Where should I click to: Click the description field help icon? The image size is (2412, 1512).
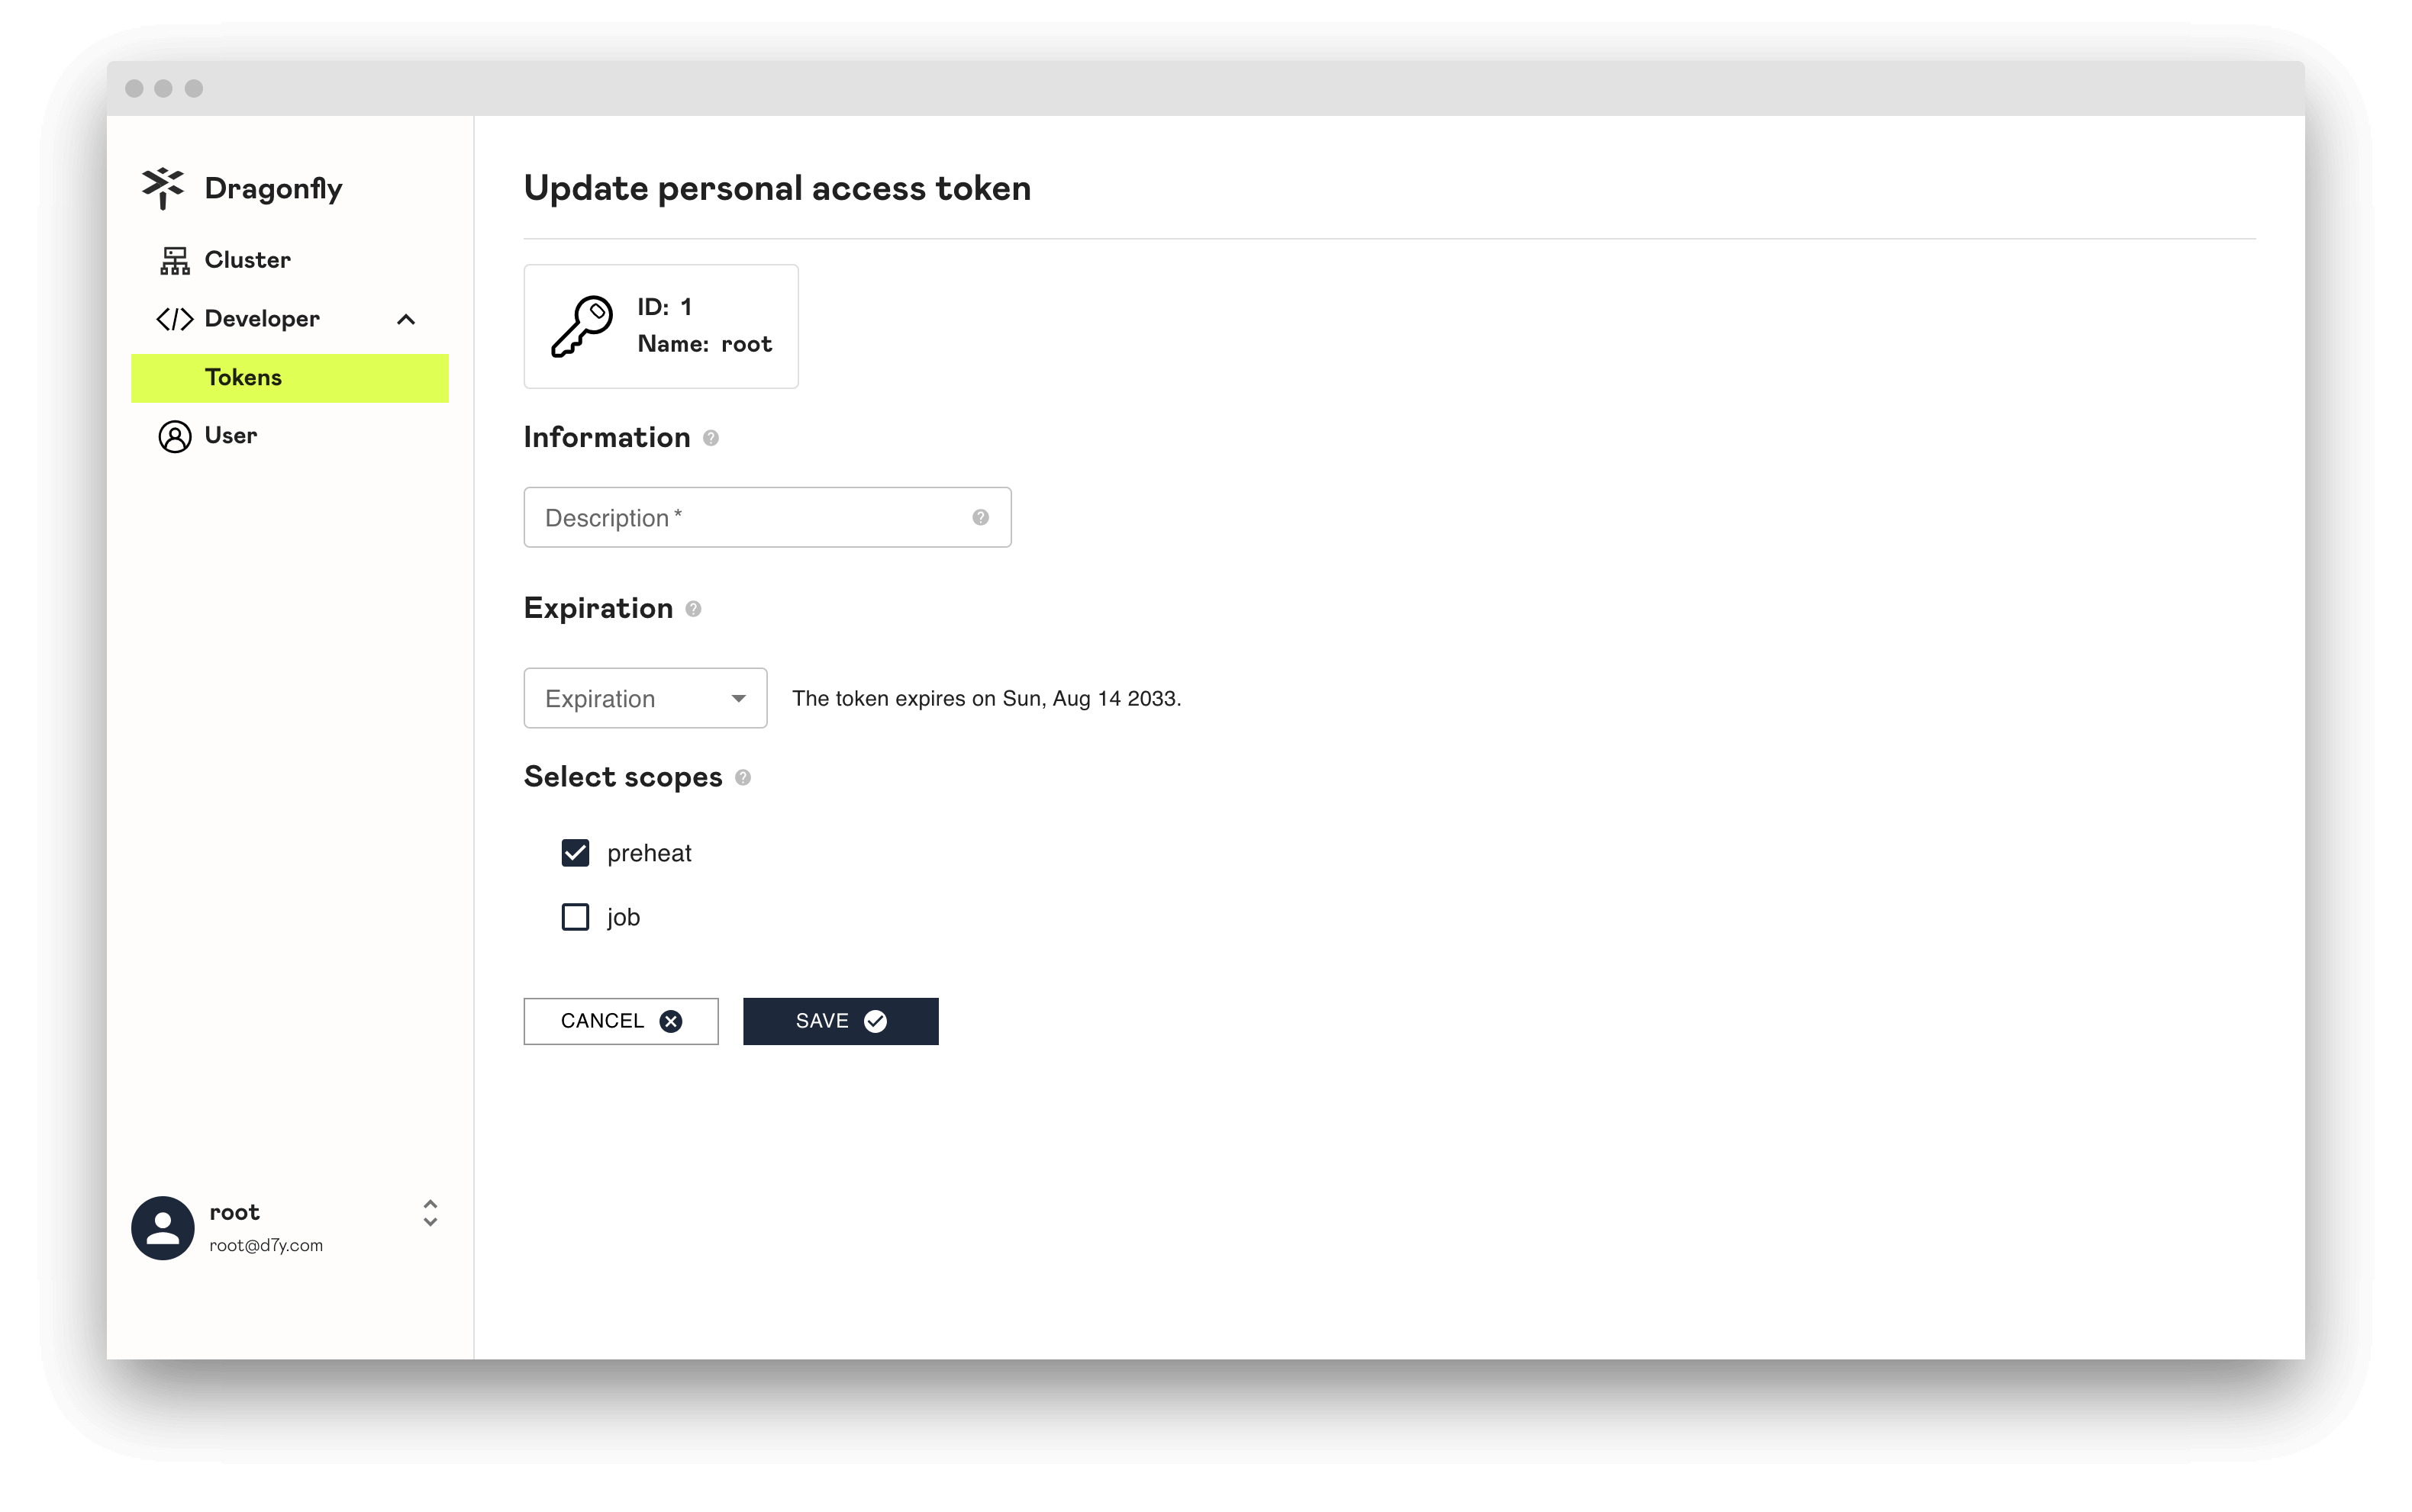point(981,516)
